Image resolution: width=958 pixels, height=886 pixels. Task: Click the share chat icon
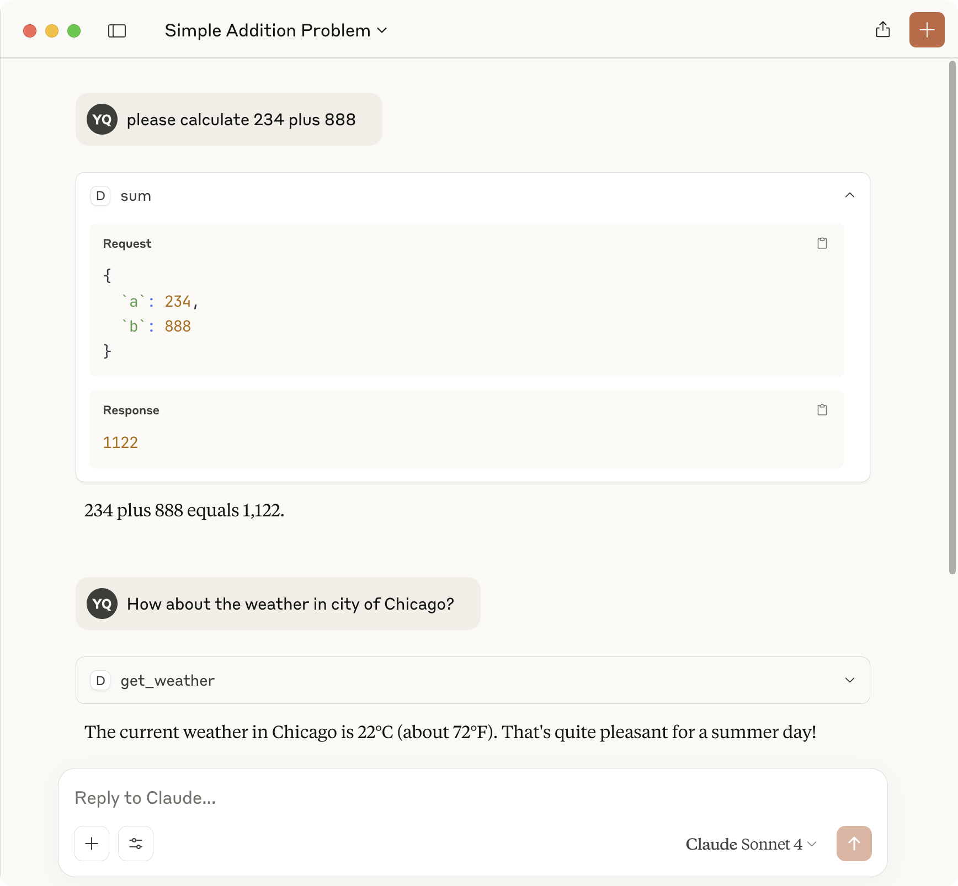[x=883, y=30]
